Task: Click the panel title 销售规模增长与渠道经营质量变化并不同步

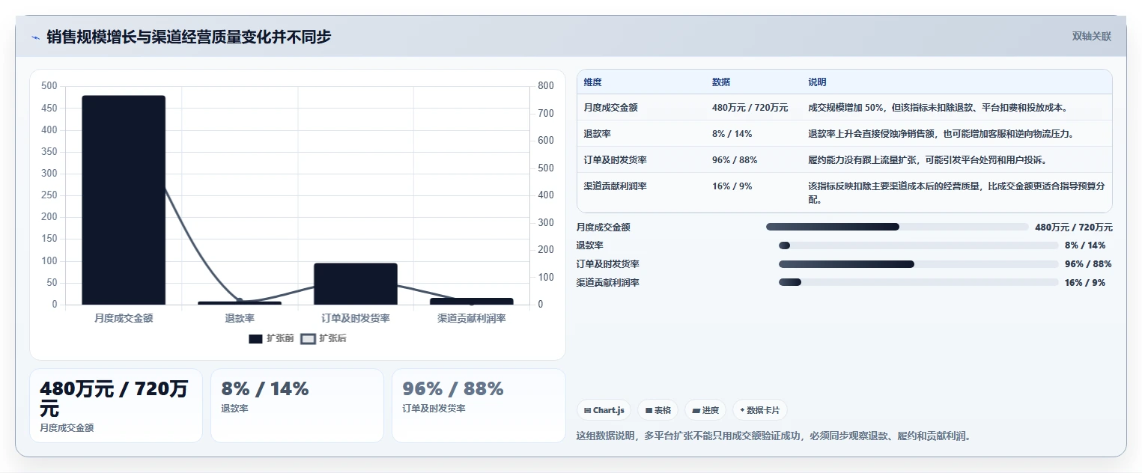Action: point(189,37)
